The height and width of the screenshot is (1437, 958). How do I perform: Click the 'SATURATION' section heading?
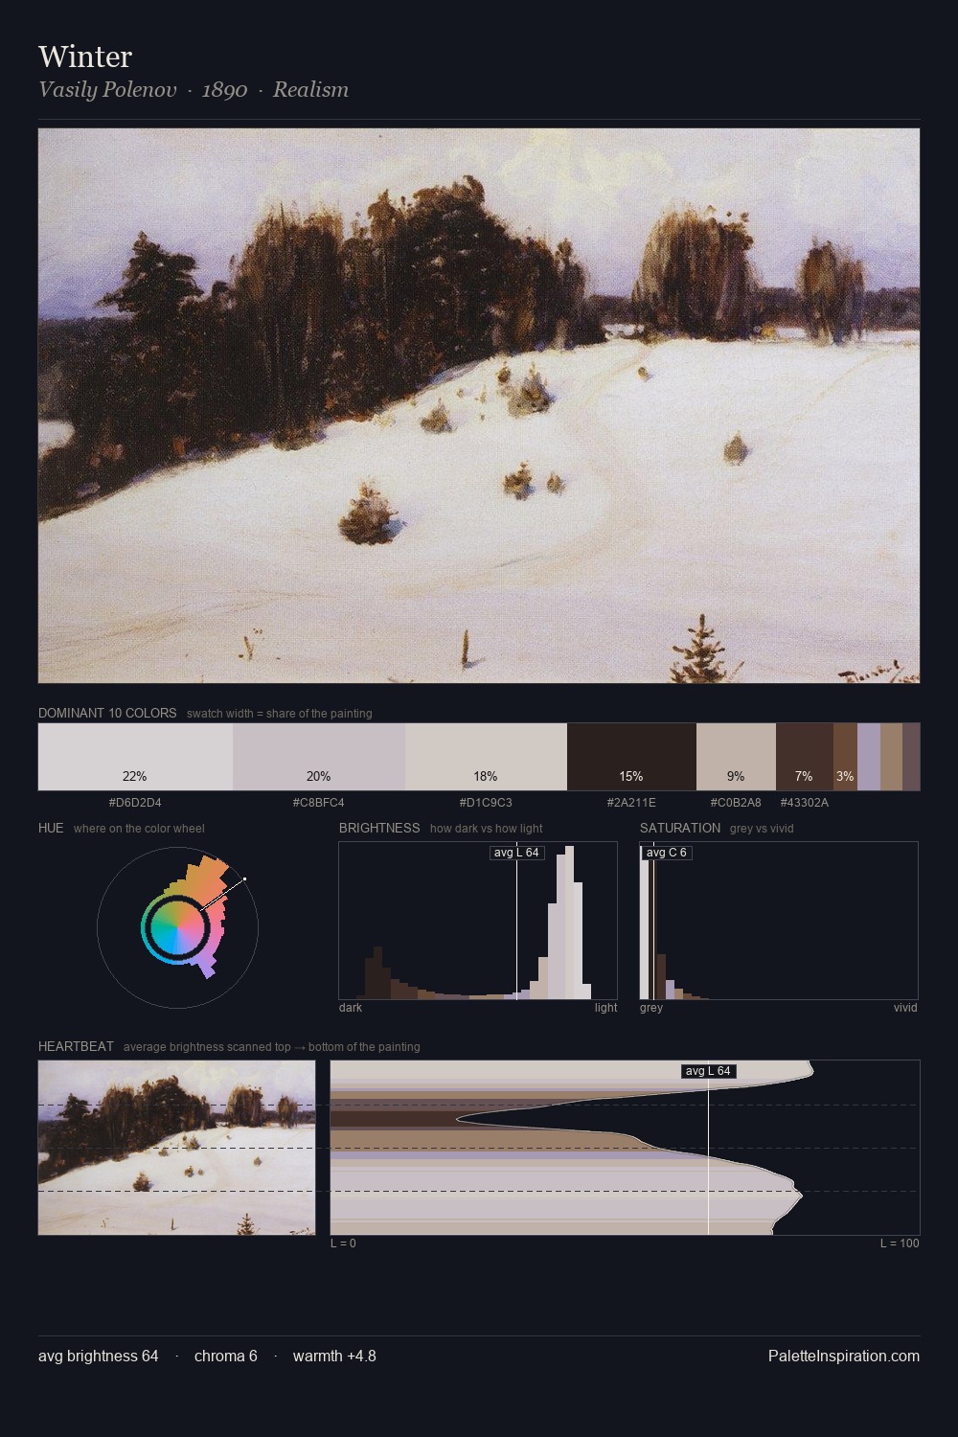(x=680, y=829)
